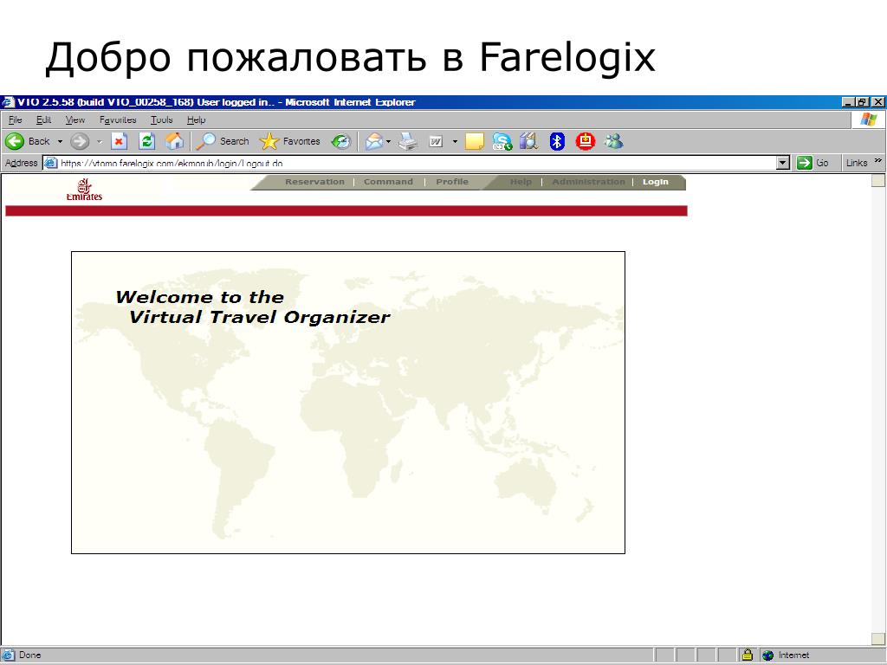Open the Profile tab
This screenshot has width=887, height=665.
(x=452, y=182)
